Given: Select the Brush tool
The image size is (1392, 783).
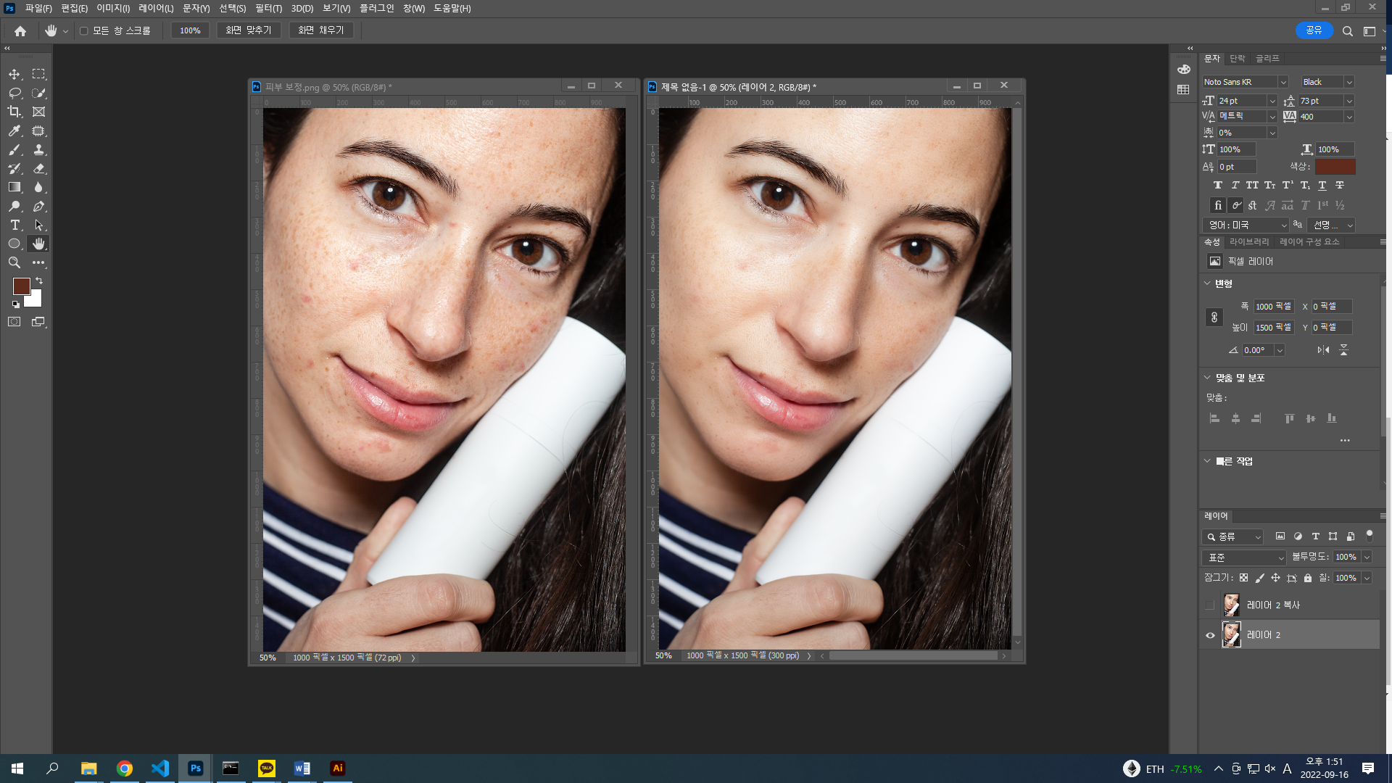Looking at the screenshot, I should coord(14,149).
